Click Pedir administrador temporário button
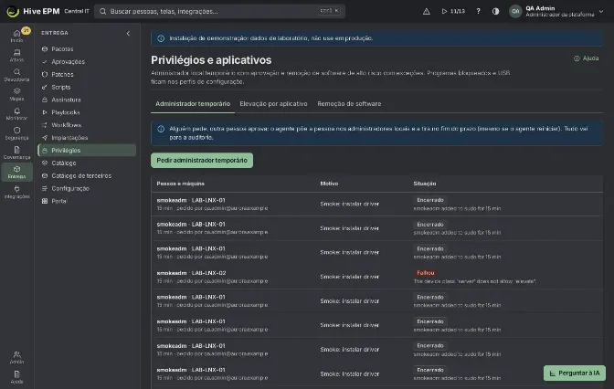614x389 pixels. point(202,160)
